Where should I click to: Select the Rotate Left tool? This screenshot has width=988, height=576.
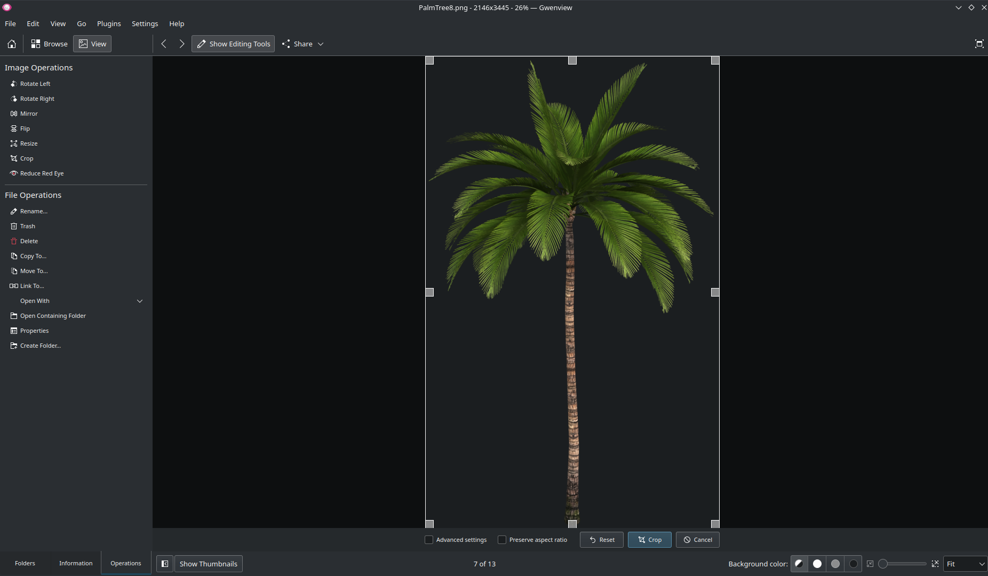(x=35, y=84)
